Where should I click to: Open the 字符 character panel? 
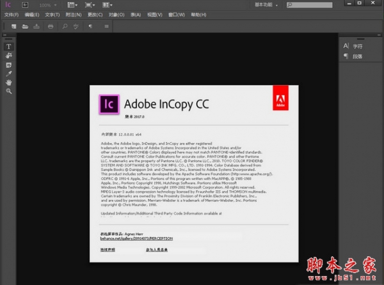point(353,46)
